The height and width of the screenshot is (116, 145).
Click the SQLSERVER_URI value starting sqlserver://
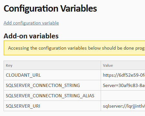124,106
